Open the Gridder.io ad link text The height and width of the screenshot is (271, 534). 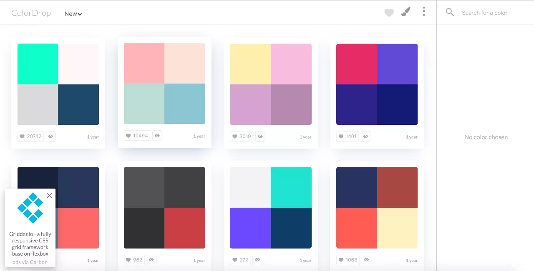point(30,244)
